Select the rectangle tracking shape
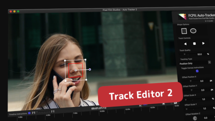The image size is (215, 121). coord(184,31)
